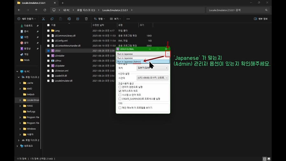The height and width of the screenshot is (161, 286).
Task: Click 로컬 디스크 (C:) breadcrumb
Action: tap(86, 10)
